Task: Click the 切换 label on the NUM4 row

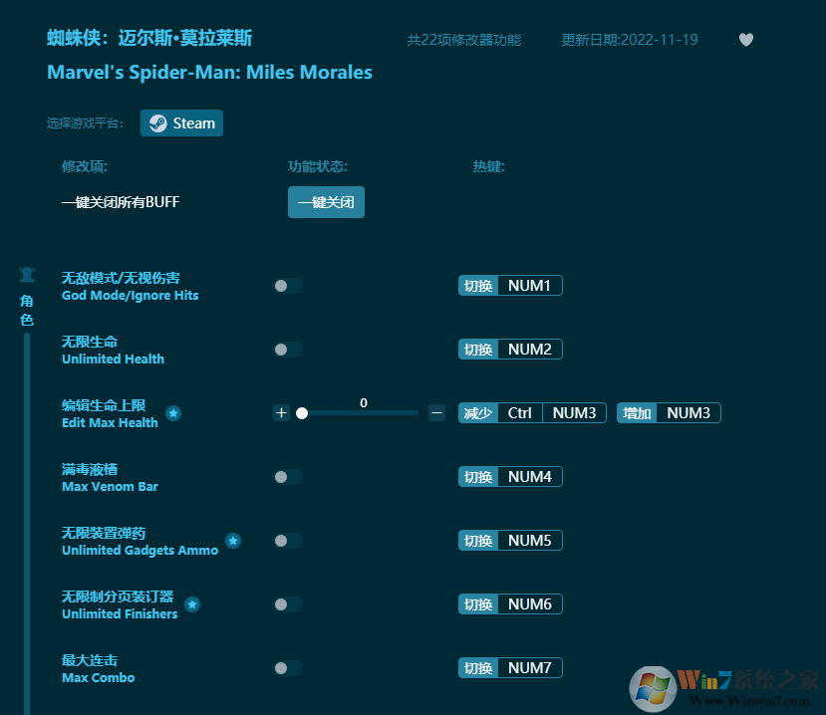Action: click(x=478, y=476)
